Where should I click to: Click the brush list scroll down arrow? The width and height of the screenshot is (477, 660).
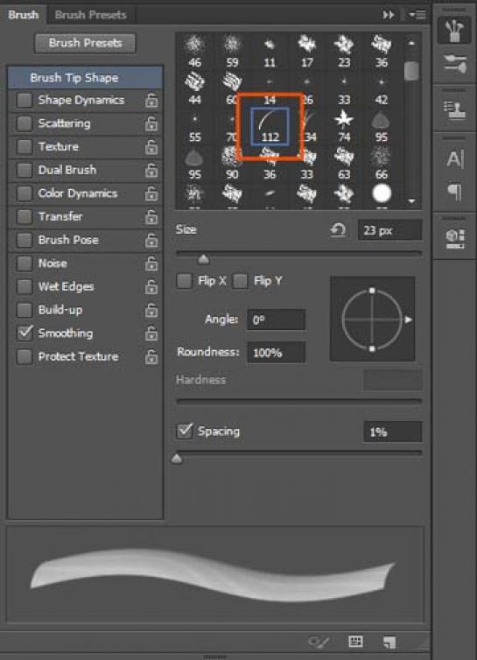pos(411,201)
